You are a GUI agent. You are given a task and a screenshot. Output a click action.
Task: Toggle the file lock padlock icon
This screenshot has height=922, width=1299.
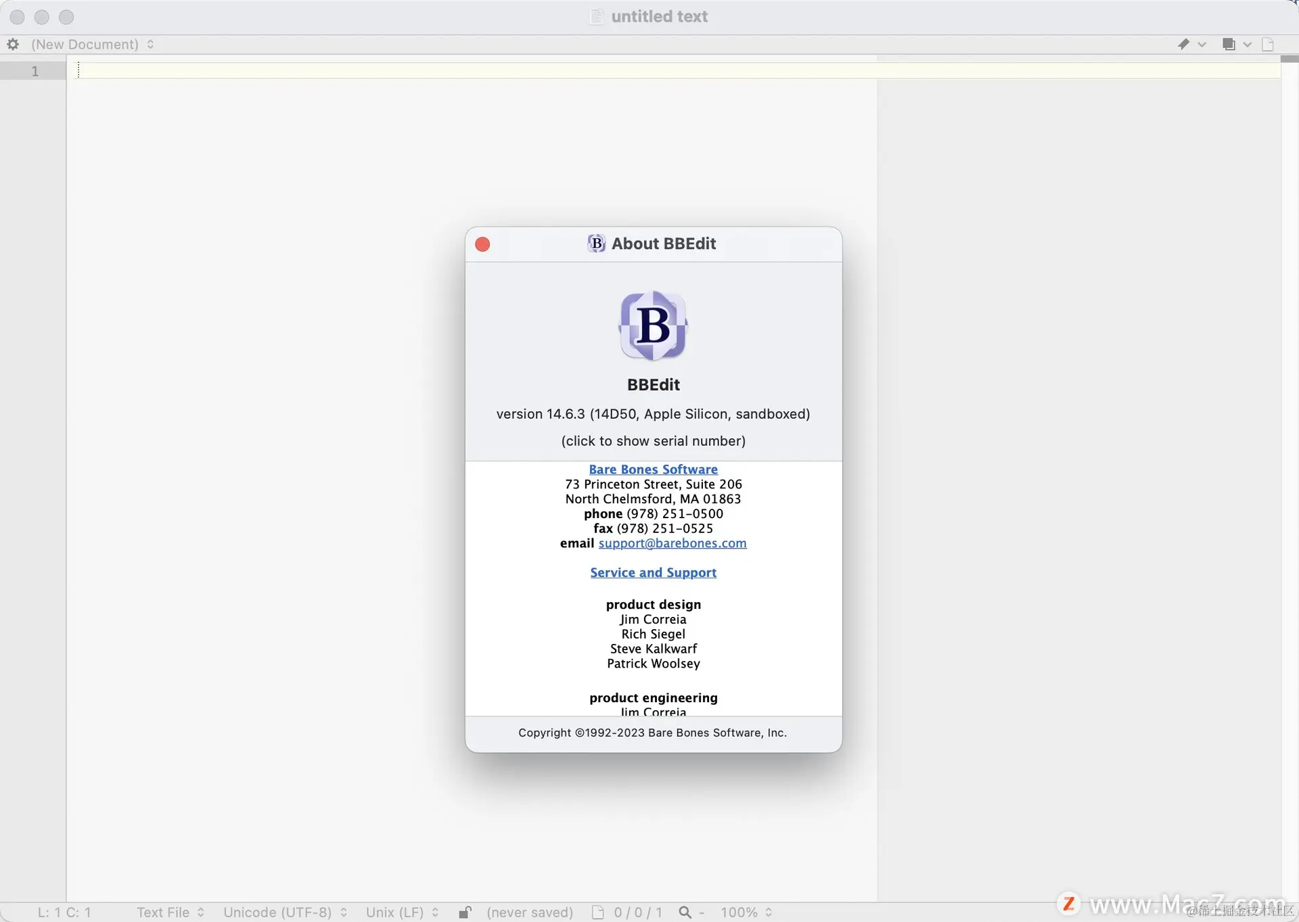click(465, 912)
